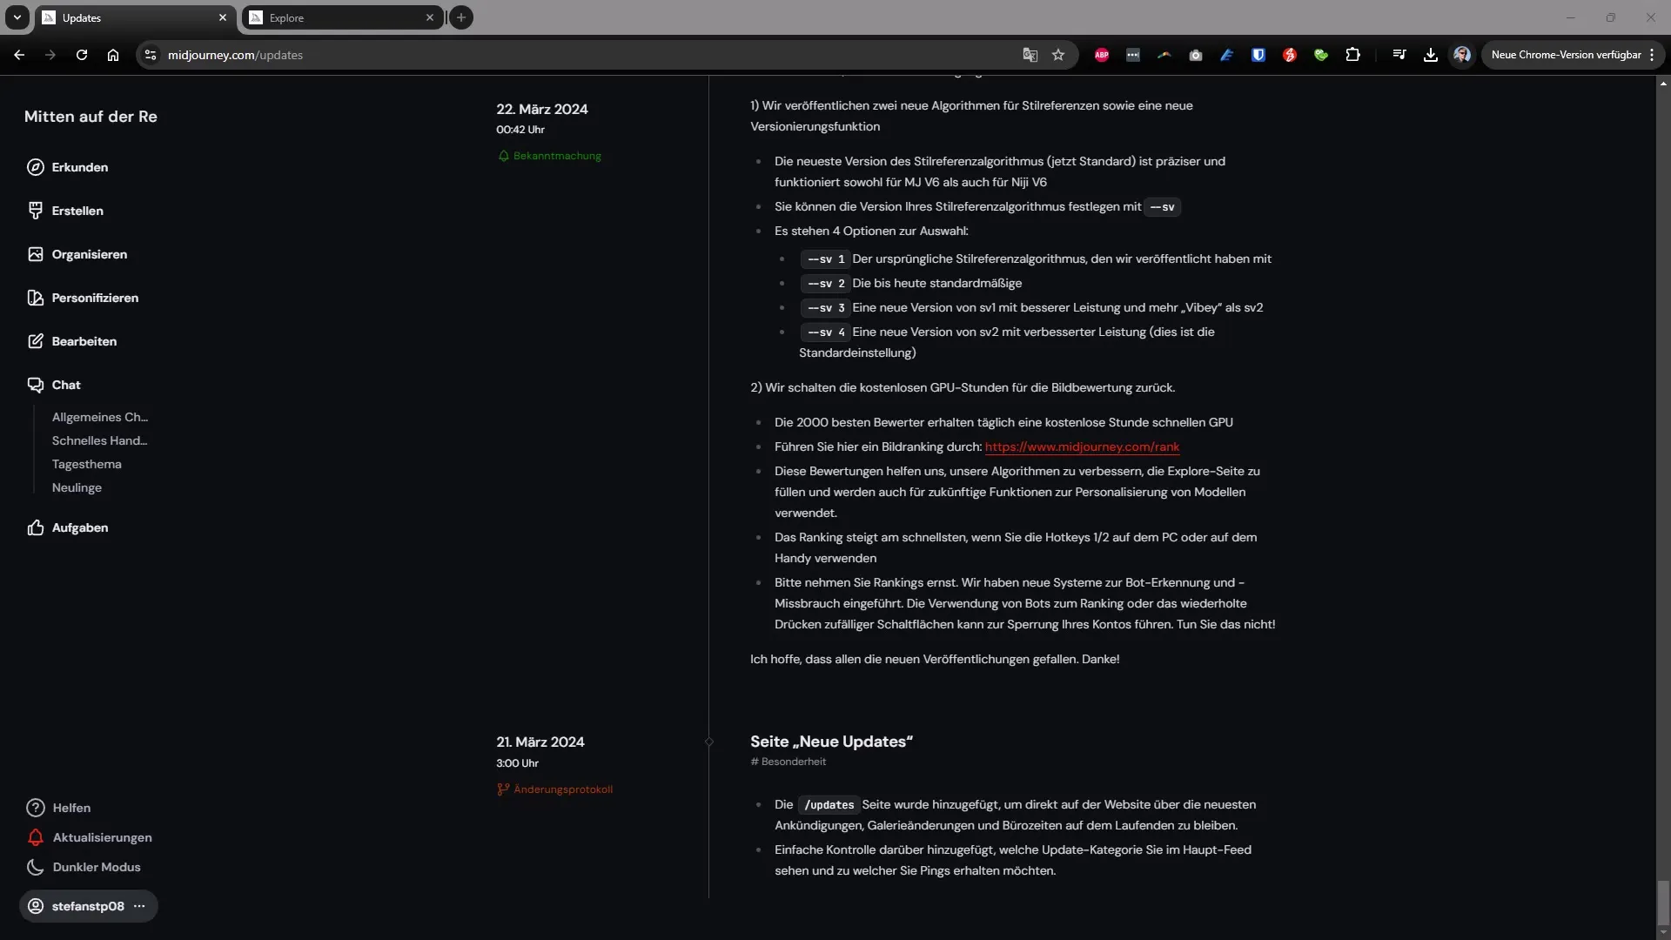Open the Google Translate page icon
This screenshot has height=940, width=1671.
[1030, 55]
